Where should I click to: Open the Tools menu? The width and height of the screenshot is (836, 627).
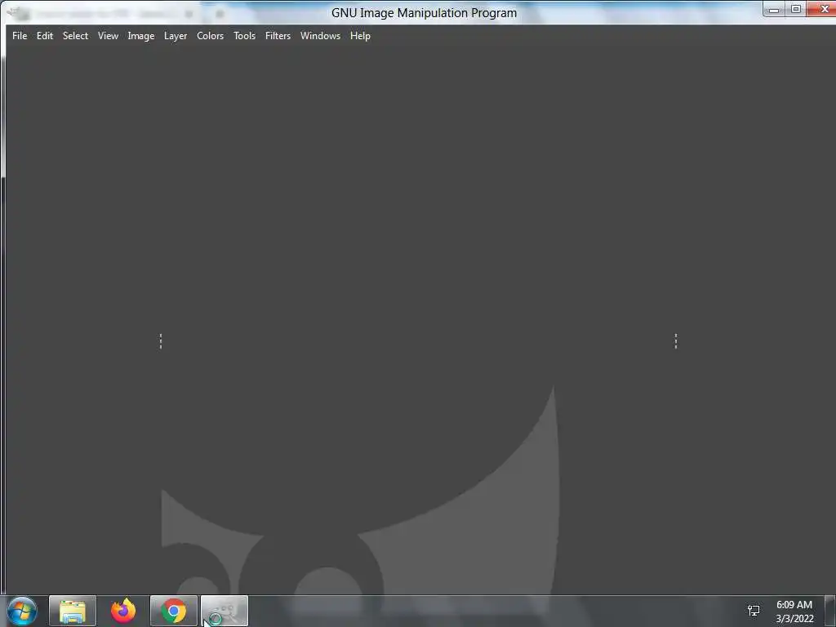[x=244, y=36]
